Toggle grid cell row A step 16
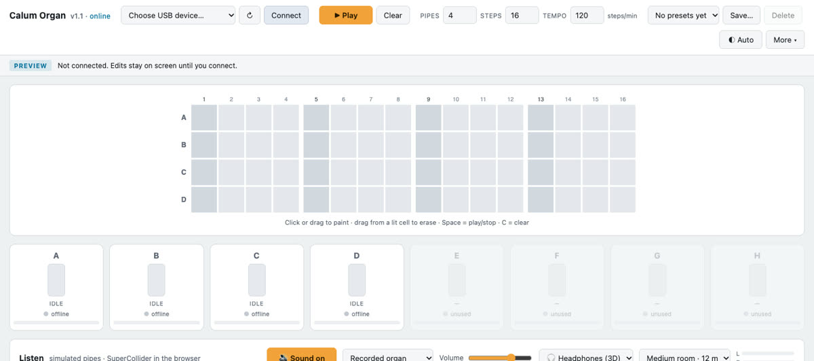 [x=623, y=117]
